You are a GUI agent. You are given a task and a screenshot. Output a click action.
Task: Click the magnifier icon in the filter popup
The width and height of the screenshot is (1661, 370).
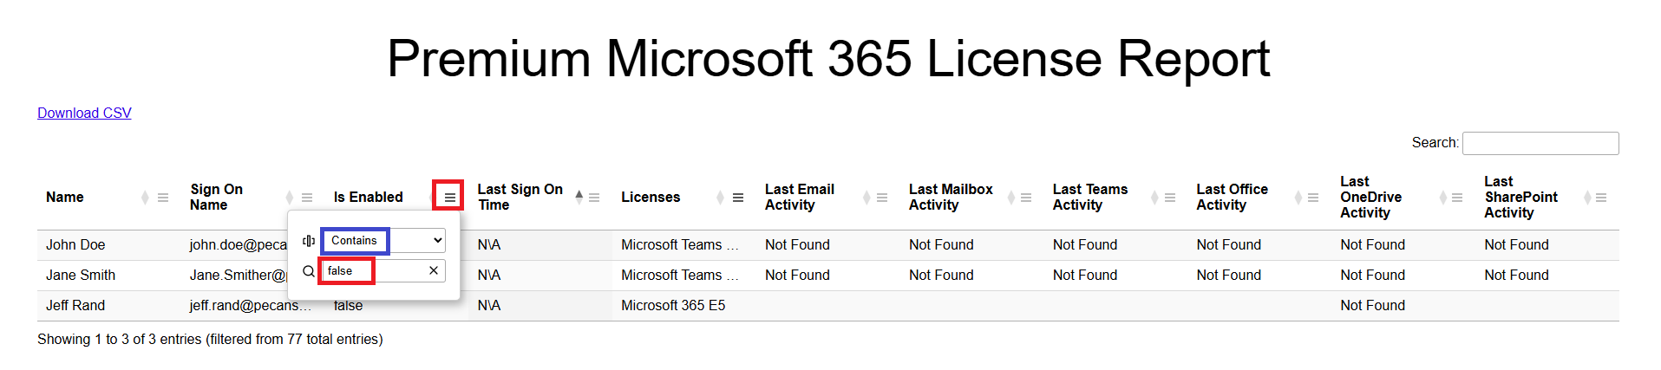(309, 271)
